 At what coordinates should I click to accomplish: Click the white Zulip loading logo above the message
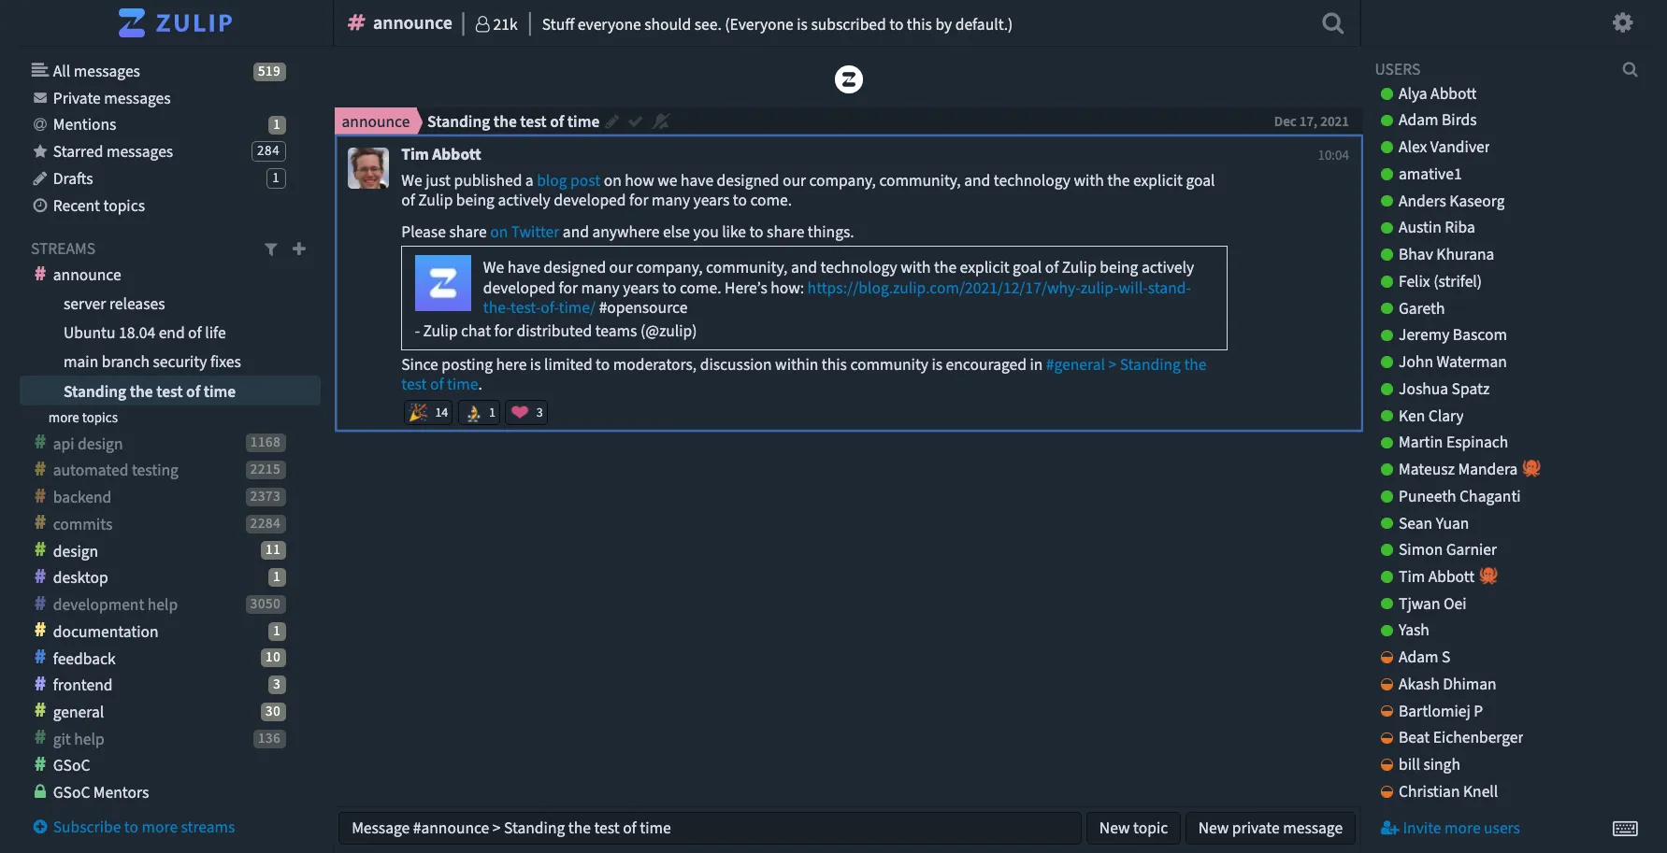point(849,79)
